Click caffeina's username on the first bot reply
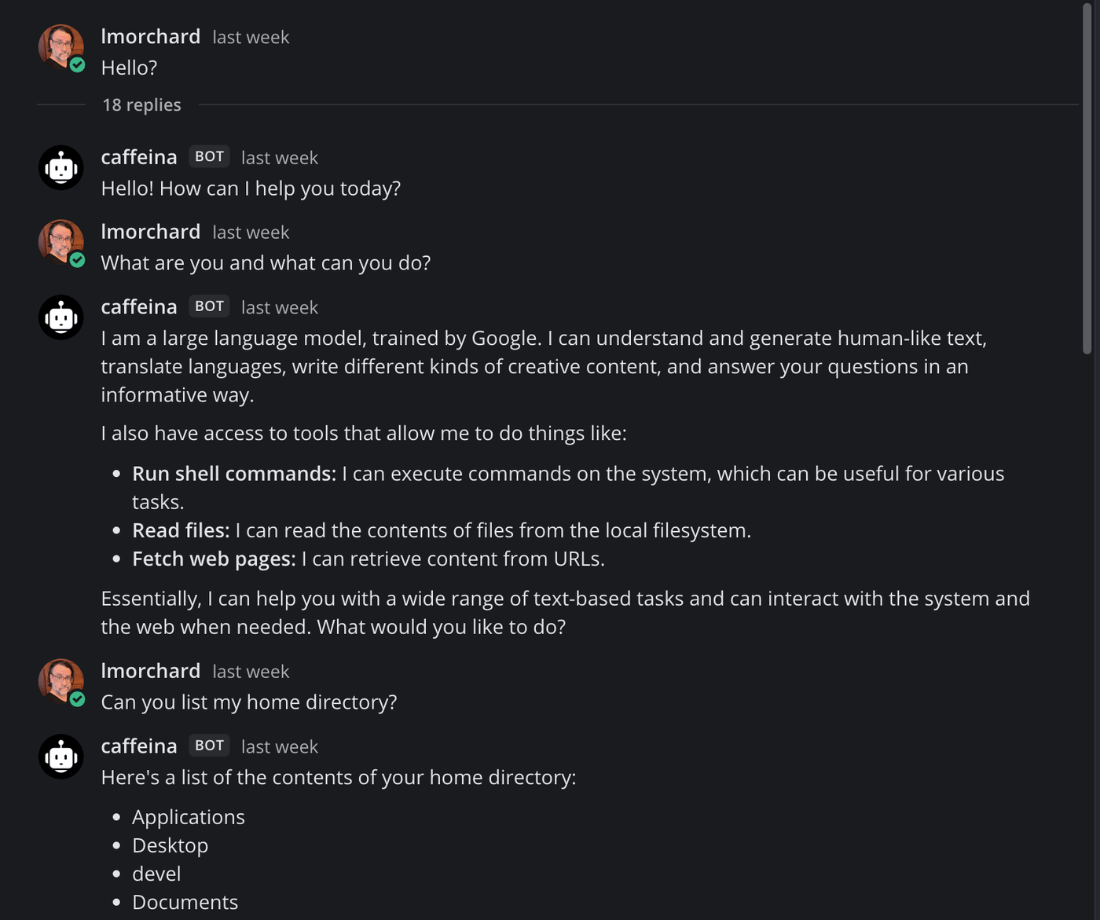Image resolution: width=1100 pixels, height=920 pixels. (138, 157)
